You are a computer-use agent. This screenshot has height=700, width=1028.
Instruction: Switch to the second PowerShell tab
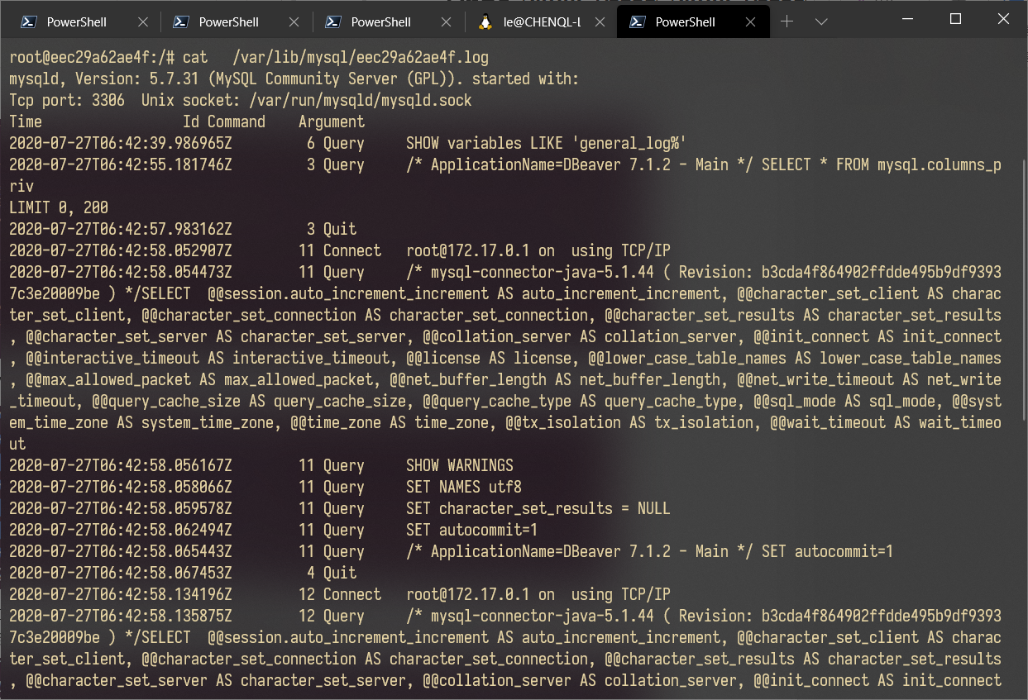pos(228,22)
